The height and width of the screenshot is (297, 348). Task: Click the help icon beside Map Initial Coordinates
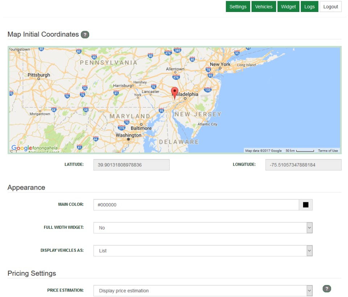(x=85, y=34)
